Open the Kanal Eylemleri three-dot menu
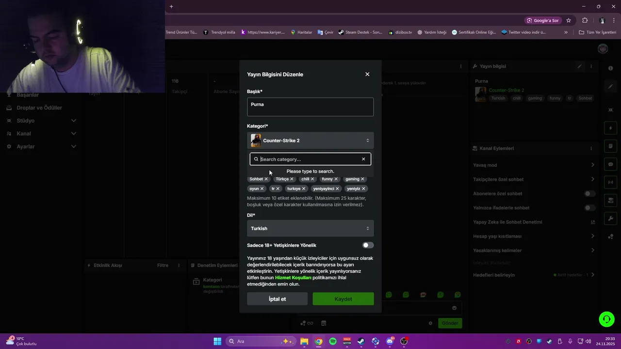621x349 pixels. tap(591, 148)
